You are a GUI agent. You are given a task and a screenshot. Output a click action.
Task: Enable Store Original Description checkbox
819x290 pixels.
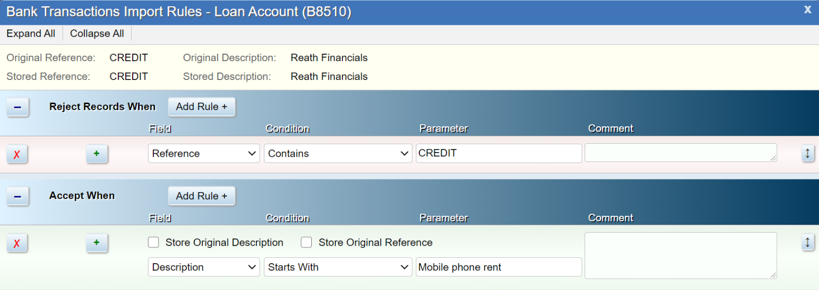pos(154,243)
